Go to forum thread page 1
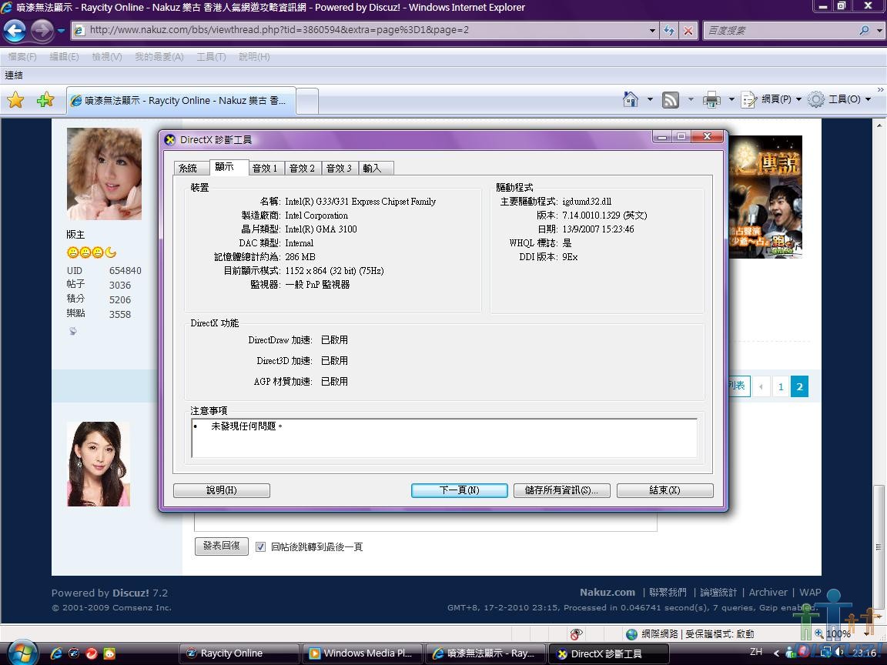 point(781,387)
